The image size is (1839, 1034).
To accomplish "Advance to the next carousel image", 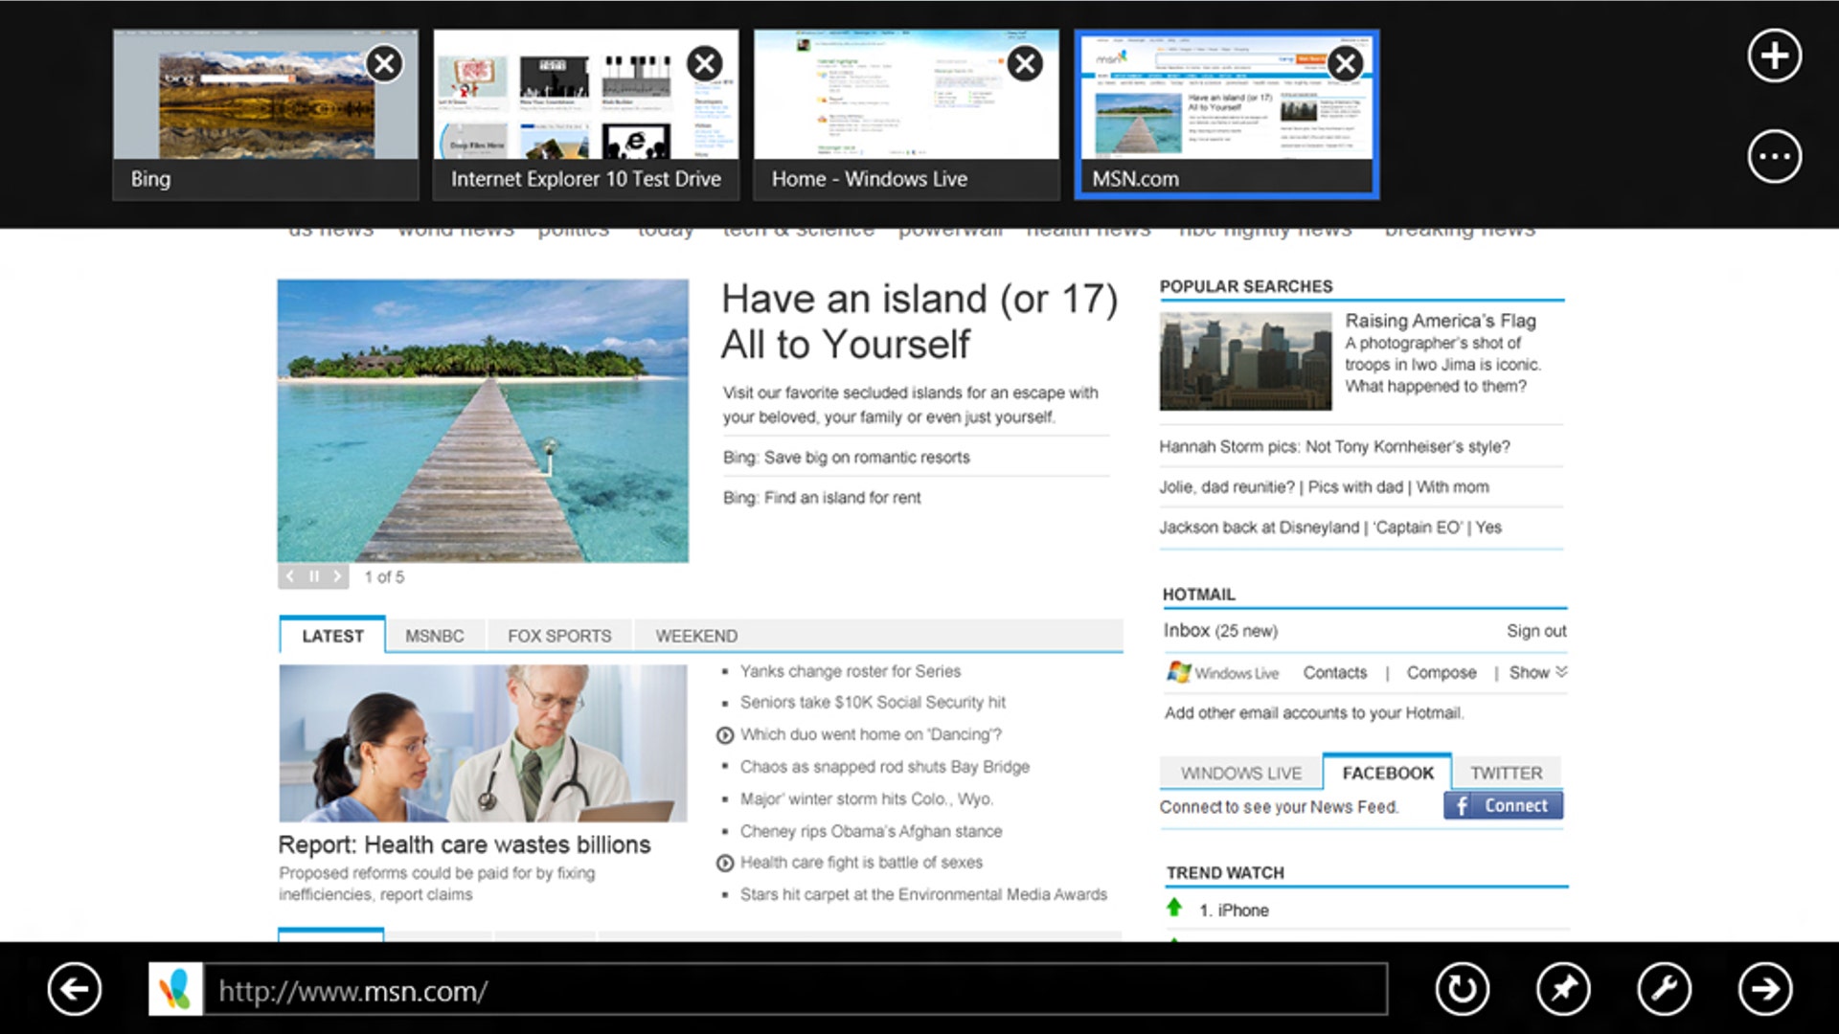I will 337,576.
